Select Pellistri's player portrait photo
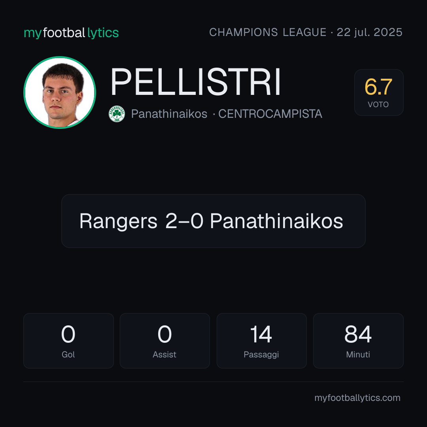The image size is (427, 427). coord(60,92)
